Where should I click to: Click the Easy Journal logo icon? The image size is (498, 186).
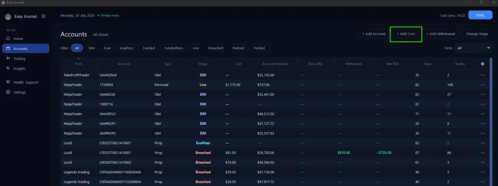[8, 17]
